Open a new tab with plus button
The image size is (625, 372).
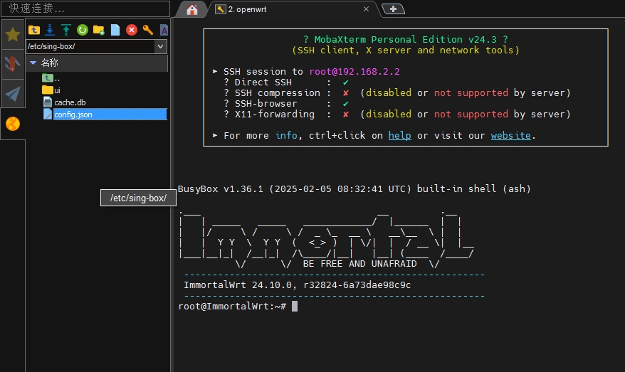tap(393, 9)
